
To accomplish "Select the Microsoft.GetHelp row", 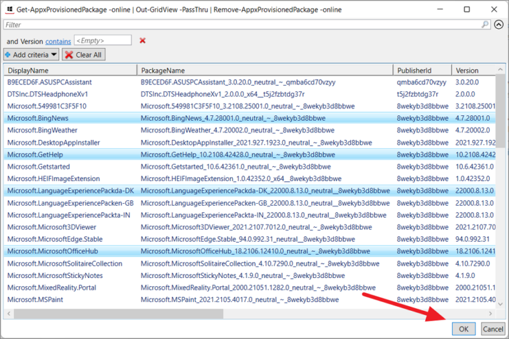I will pyautogui.click(x=249, y=154).
